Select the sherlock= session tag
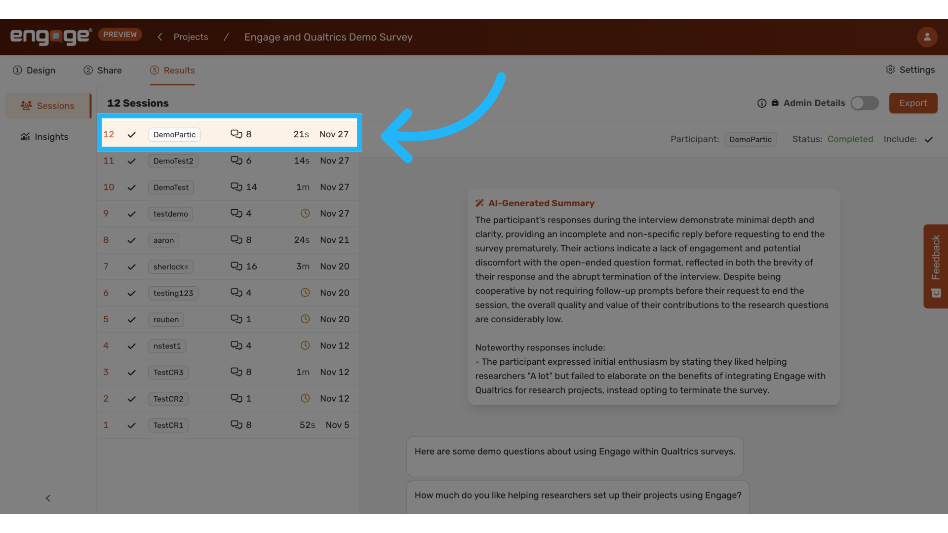This screenshot has width=948, height=533. point(171,266)
